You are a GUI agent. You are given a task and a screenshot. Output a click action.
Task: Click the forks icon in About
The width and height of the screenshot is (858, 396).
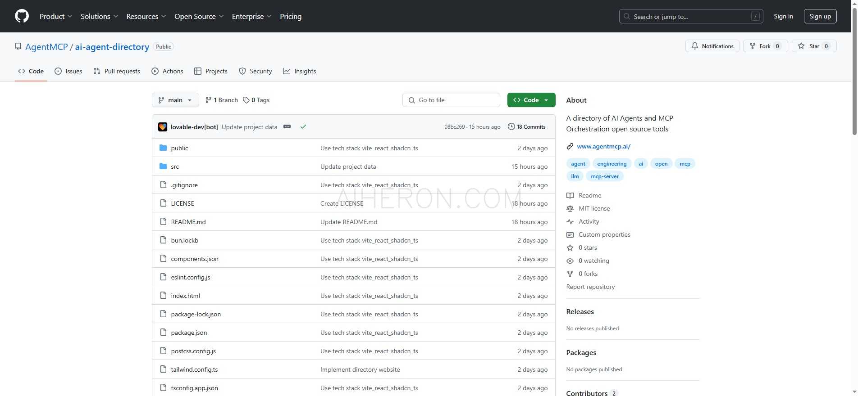570,274
